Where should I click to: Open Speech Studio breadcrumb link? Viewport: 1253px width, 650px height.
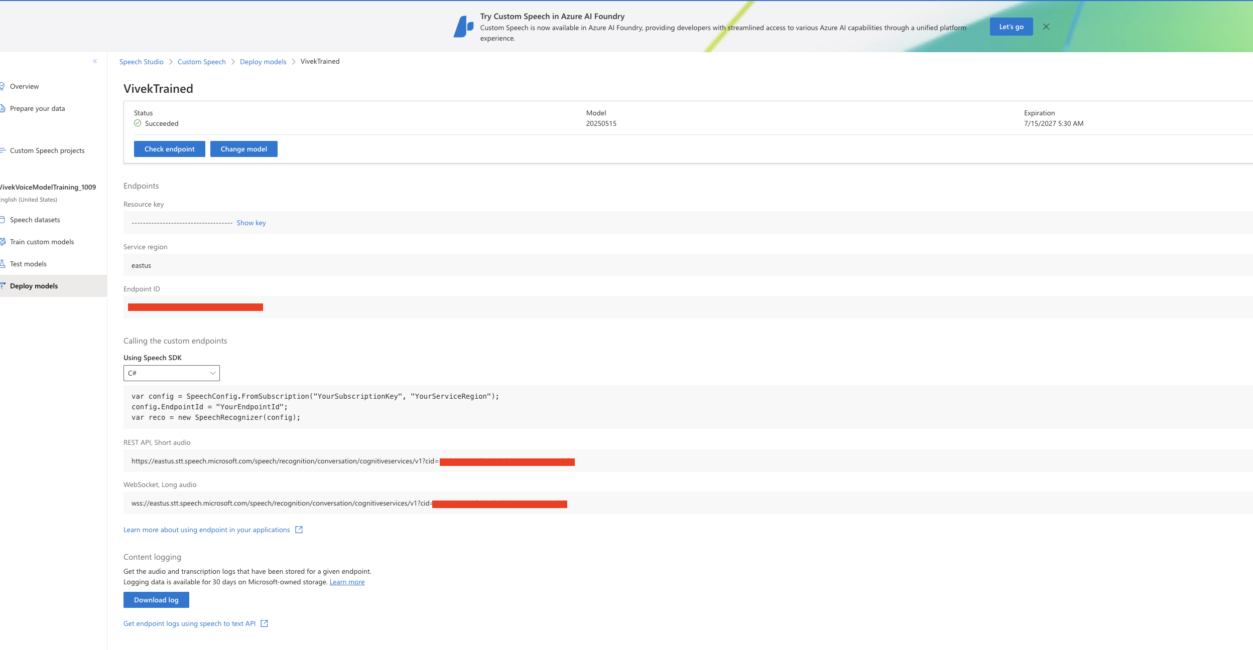tap(142, 62)
